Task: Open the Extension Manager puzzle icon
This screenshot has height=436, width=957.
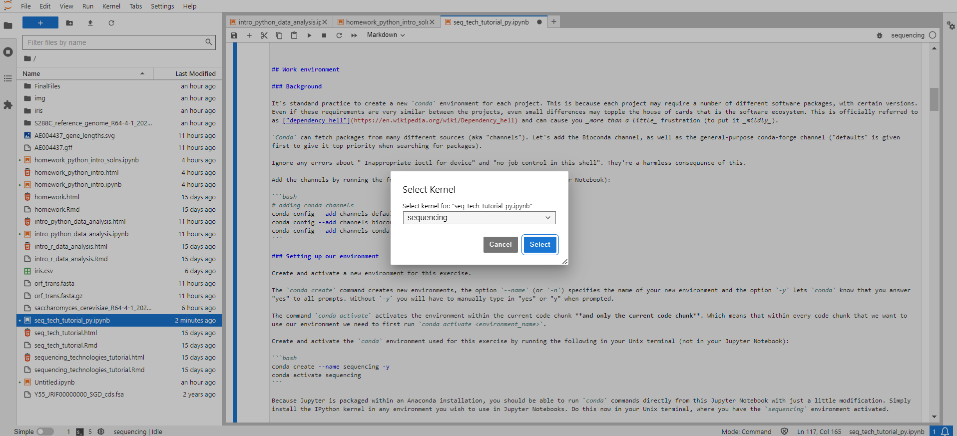Action: pos(8,105)
